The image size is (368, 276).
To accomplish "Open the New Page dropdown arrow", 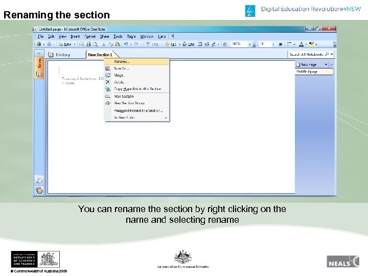I will [x=326, y=64].
